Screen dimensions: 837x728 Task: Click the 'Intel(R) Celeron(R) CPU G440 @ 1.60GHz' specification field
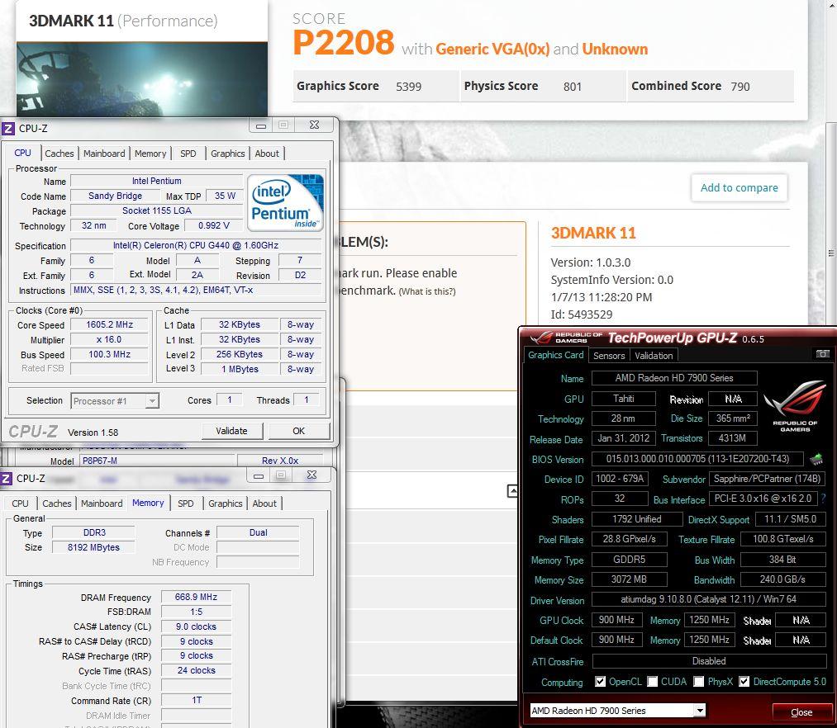196,245
